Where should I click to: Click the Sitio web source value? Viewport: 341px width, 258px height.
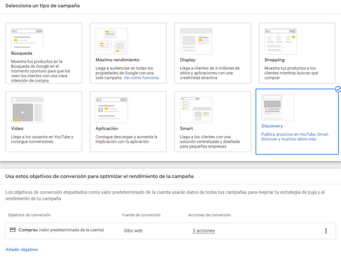[133, 231]
